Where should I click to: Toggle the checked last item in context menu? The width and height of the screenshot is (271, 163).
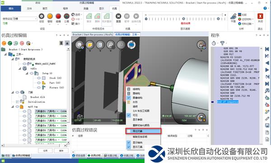pos(129,147)
